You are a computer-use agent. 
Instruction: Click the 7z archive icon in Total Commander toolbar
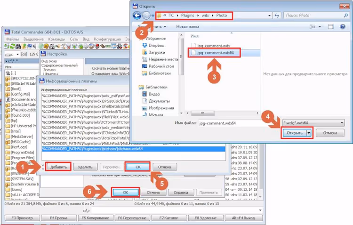52,46
